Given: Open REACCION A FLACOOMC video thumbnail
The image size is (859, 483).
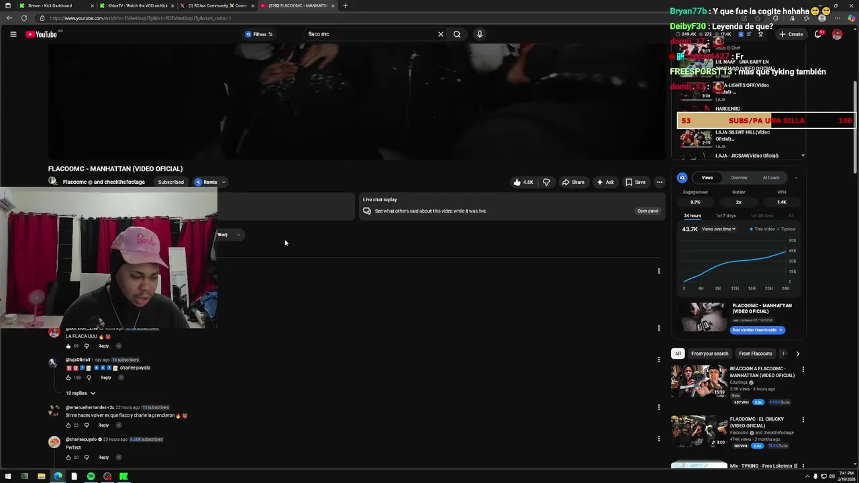Looking at the screenshot, I should 699,380.
